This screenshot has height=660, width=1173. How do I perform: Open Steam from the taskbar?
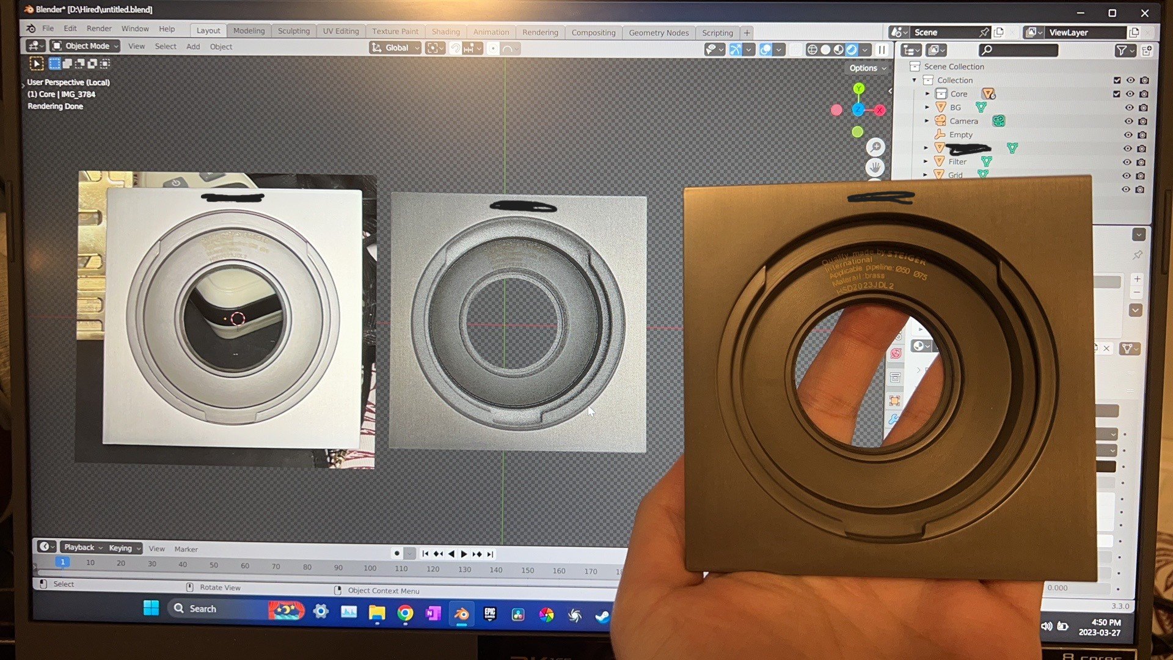[x=602, y=616]
